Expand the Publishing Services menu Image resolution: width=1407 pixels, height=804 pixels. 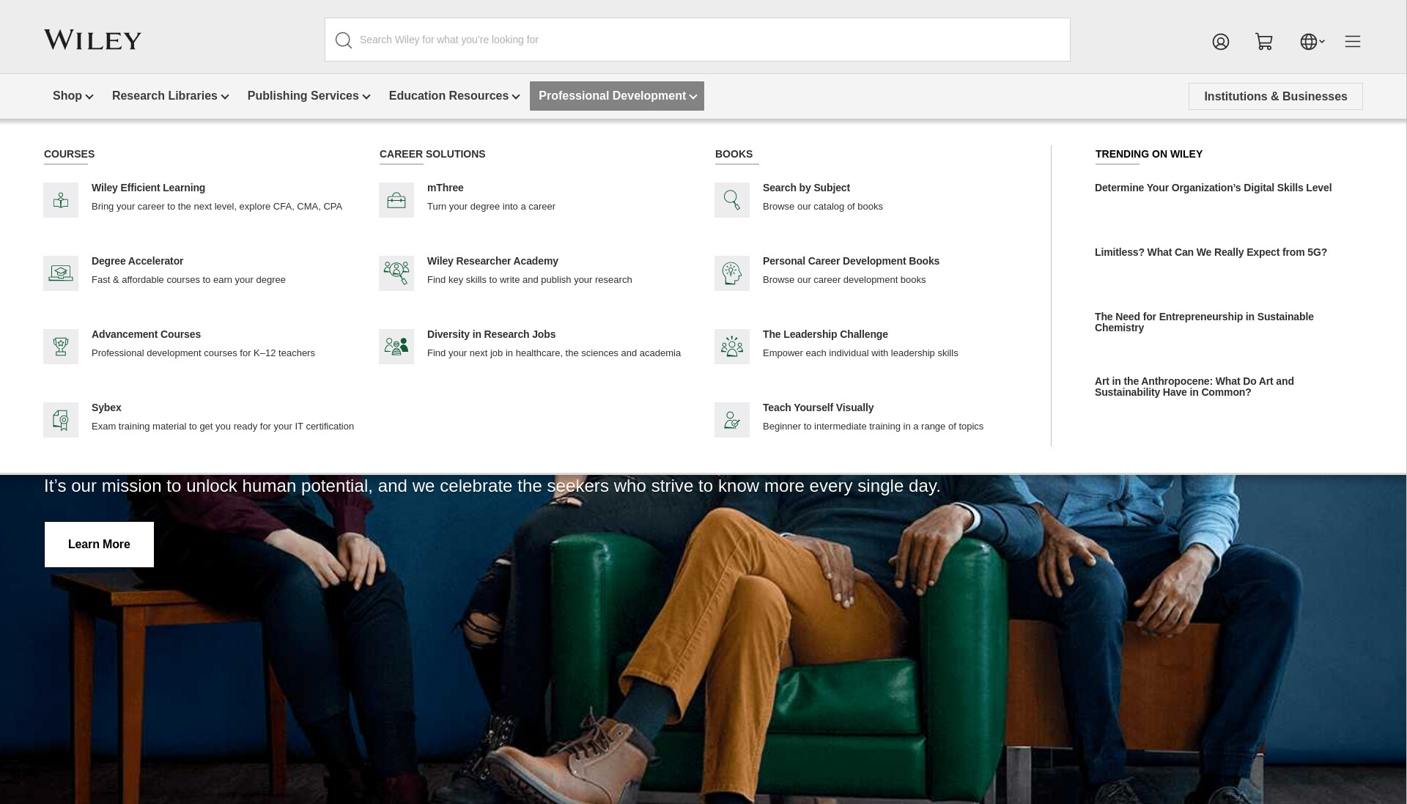click(309, 96)
